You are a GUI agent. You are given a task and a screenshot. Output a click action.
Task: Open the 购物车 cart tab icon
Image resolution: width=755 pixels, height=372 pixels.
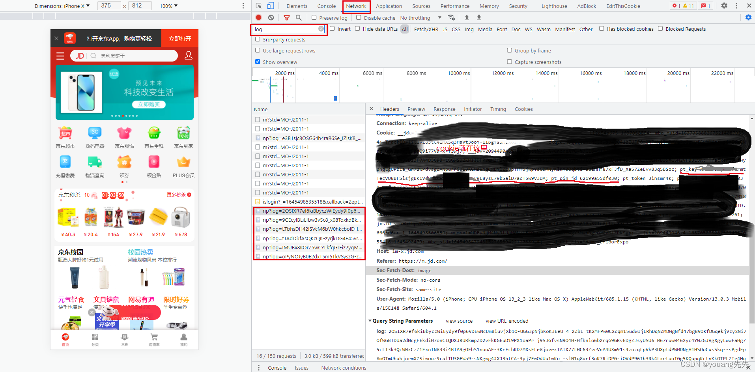154,337
